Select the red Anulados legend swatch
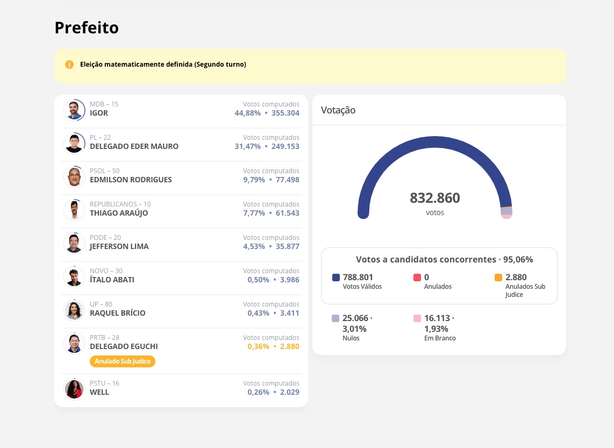This screenshot has width=614, height=448. pos(417,278)
